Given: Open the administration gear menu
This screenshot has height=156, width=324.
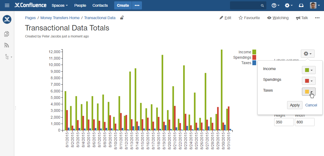Looking at the screenshot, I should click(289, 5).
